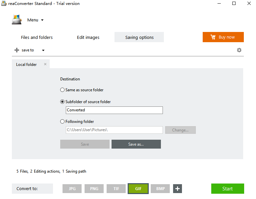The height and width of the screenshot is (199, 256).
Task: Click the title bar application icon
Action: [4, 3]
